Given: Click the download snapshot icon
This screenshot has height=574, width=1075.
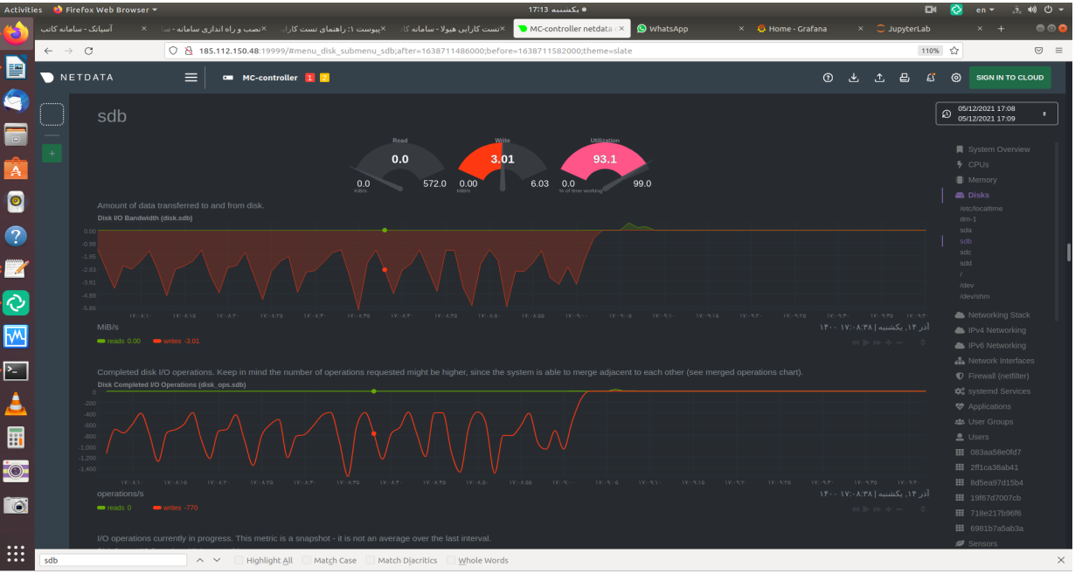Looking at the screenshot, I should pyautogui.click(x=854, y=78).
